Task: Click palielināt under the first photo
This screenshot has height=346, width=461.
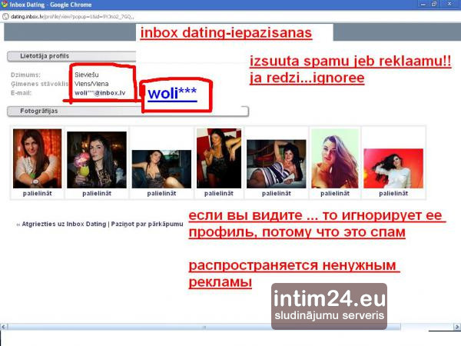Action: [x=37, y=195]
